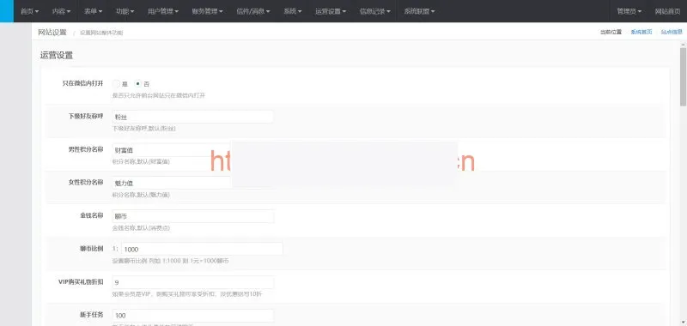Screen dimensions: 687x326
Task: Click the 下级好友称呼 input field
Action: 193,117
